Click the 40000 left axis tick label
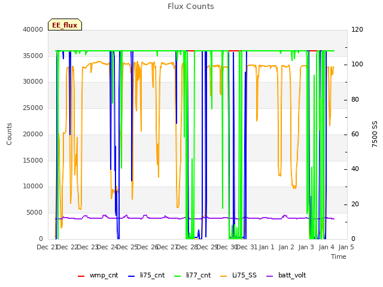This screenshot has width=383, height=287. 33,29
